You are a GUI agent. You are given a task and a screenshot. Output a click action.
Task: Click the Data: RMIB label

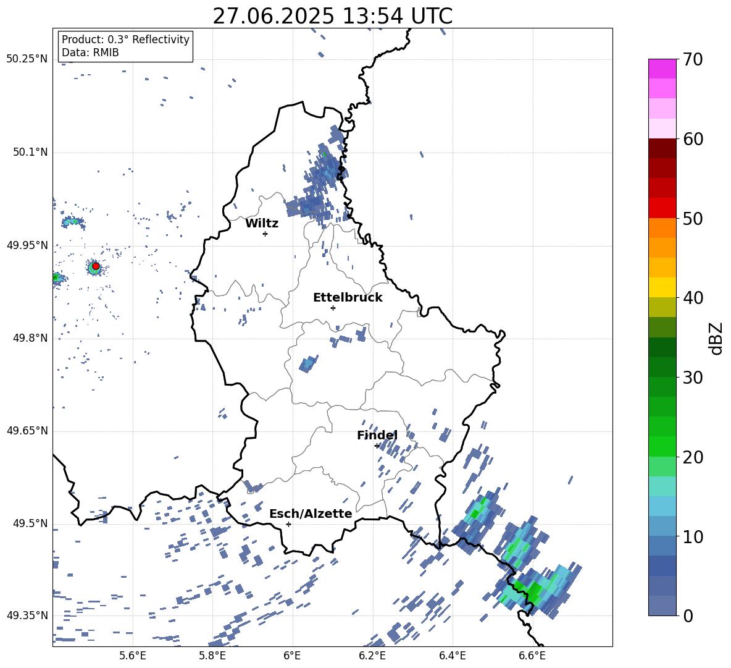point(90,53)
